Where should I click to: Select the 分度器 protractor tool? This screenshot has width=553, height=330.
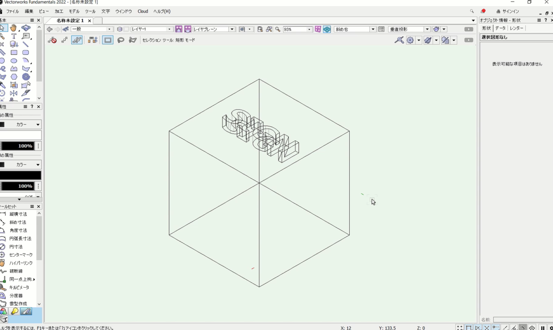(16, 295)
